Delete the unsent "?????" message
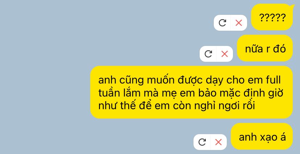The image size is (300, 154). coord(239,23)
